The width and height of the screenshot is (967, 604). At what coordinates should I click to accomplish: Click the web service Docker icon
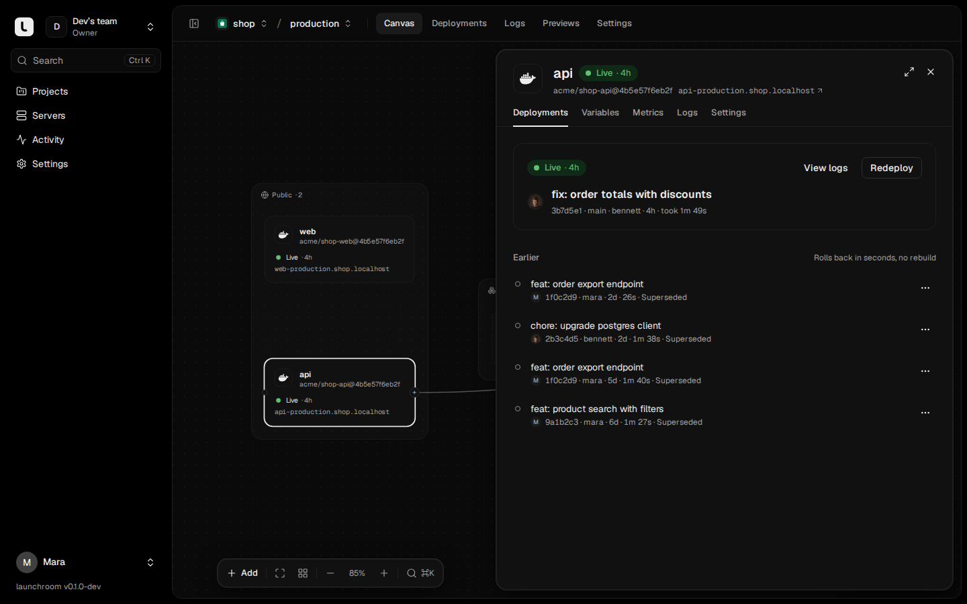(283, 235)
